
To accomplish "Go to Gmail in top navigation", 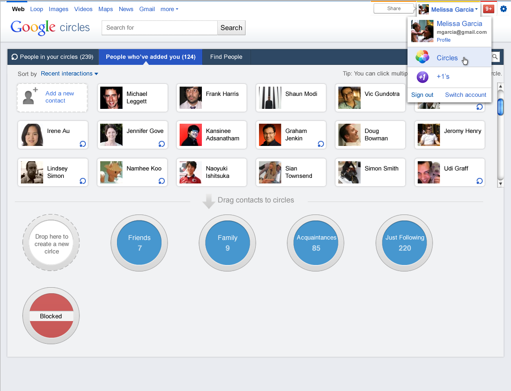I will [x=147, y=9].
